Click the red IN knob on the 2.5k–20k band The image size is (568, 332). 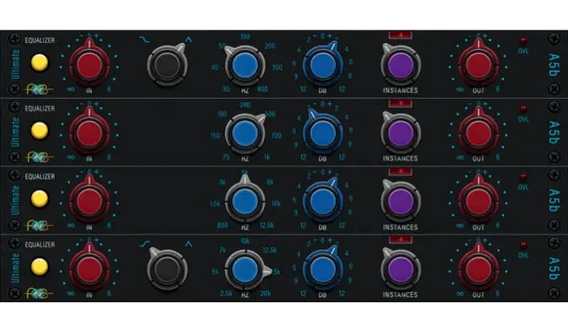point(90,270)
